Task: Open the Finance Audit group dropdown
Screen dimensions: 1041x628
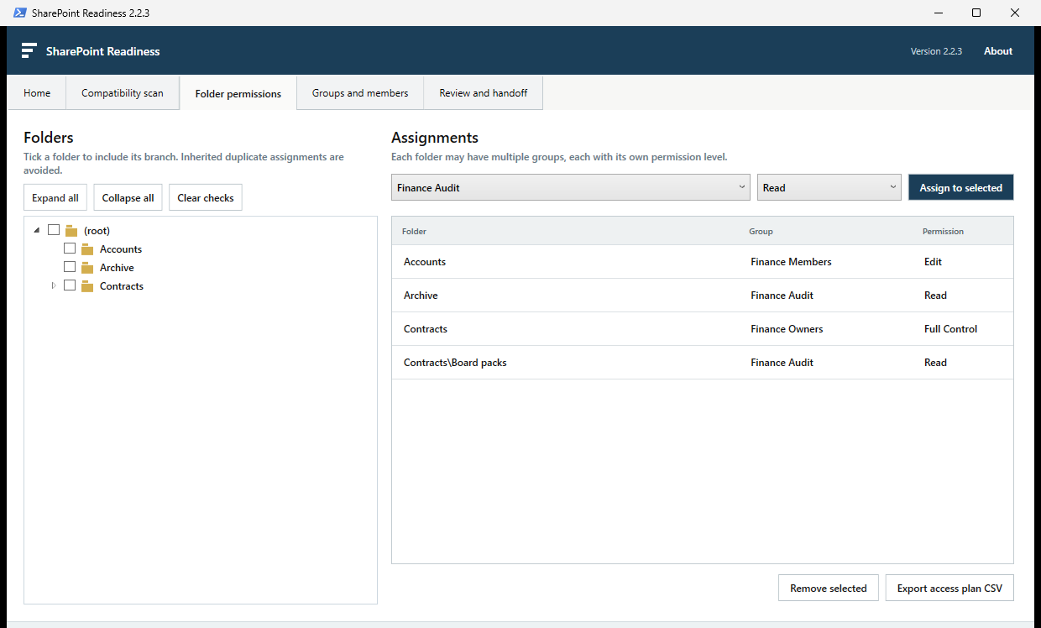Action: click(571, 187)
